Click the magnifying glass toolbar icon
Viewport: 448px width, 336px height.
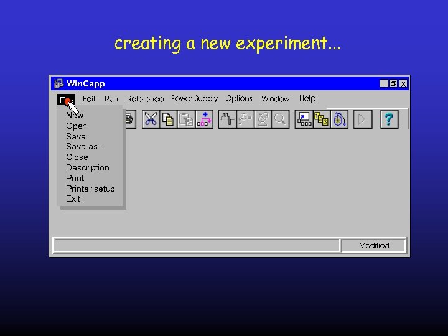tap(280, 119)
